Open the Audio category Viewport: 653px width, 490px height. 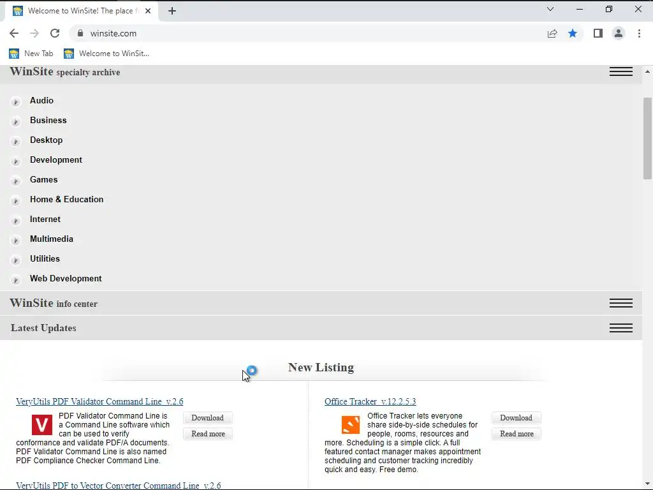tap(41, 100)
